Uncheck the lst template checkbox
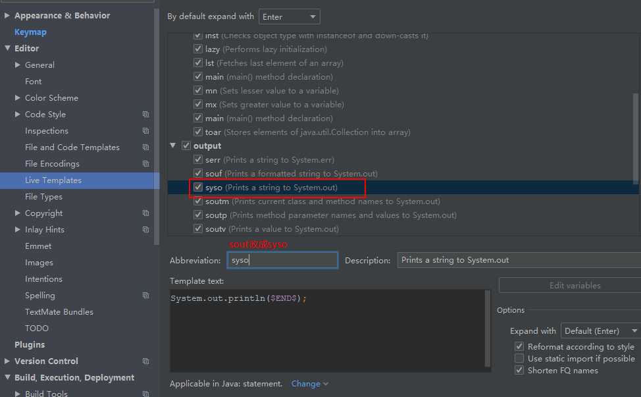The width and height of the screenshot is (641, 397). click(x=198, y=63)
